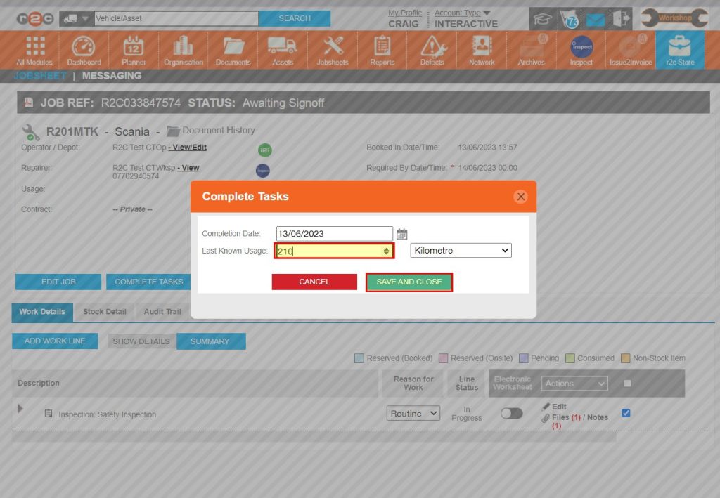Click the red Cancel button

click(314, 282)
